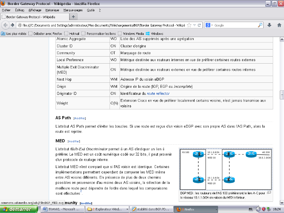284x213 pixels.
Task: Select the Border Gateway Protocol tab
Action: coord(33,17)
